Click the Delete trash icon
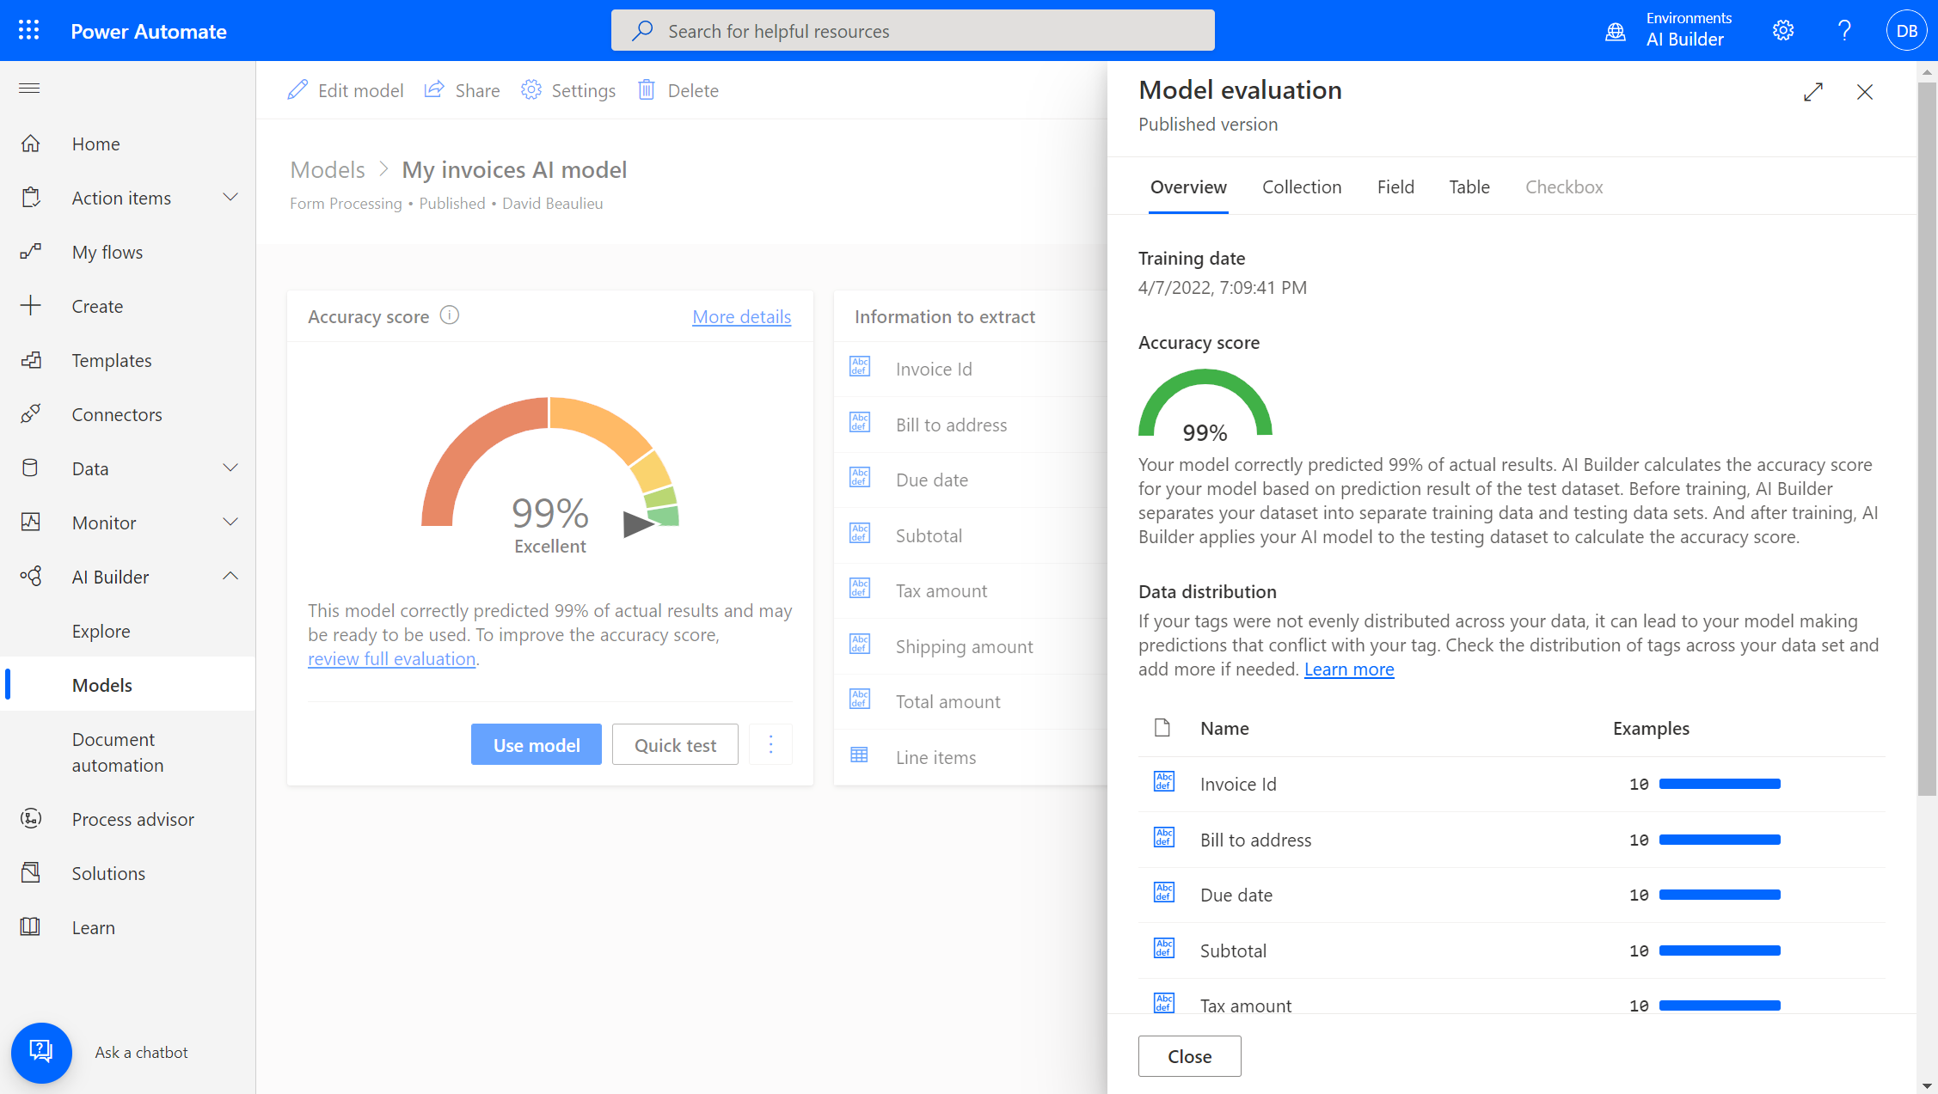Image resolution: width=1938 pixels, height=1094 pixels. (647, 90)
